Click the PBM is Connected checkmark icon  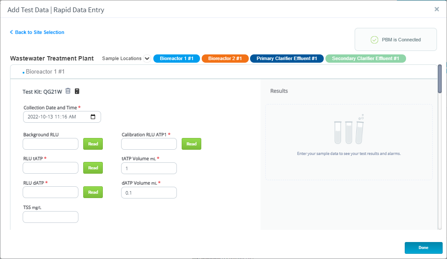[374, 40]
